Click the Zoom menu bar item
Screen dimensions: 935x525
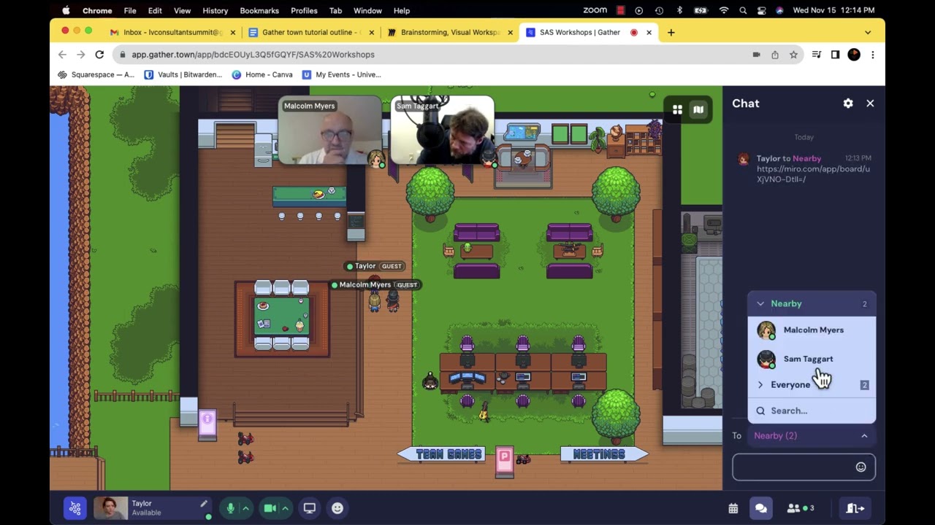[595, 11]
